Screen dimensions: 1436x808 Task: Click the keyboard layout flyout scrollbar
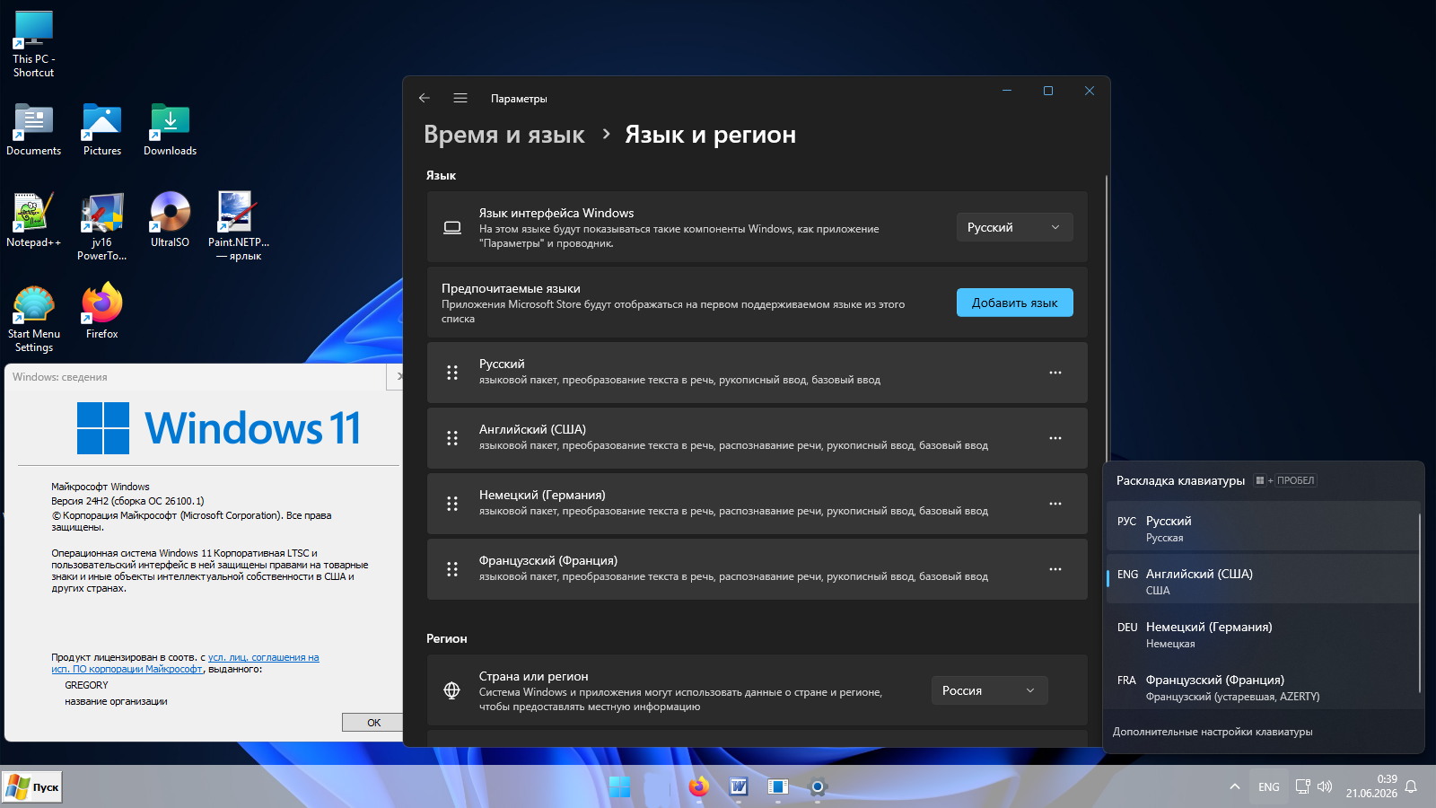tap(1419, 603)
